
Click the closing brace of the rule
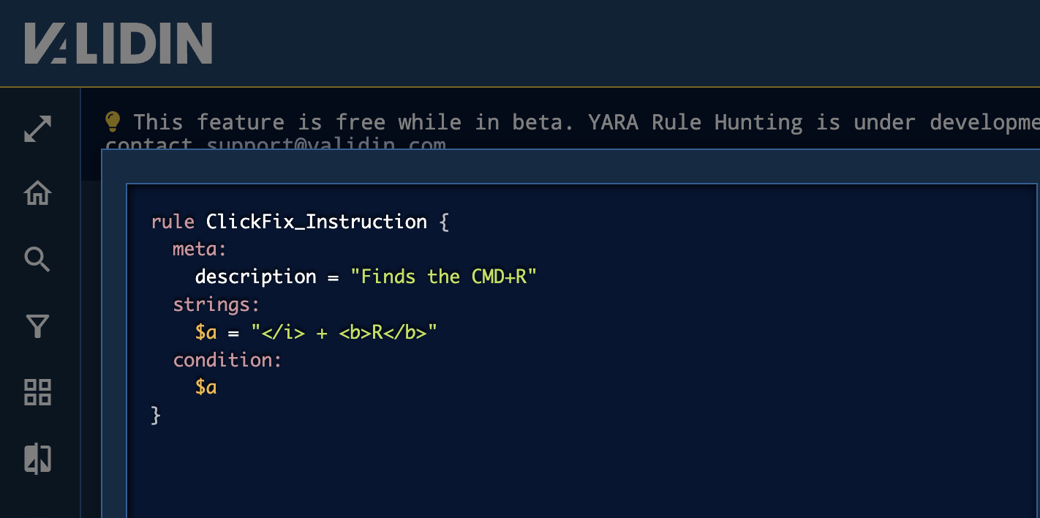tap(155, 416)
